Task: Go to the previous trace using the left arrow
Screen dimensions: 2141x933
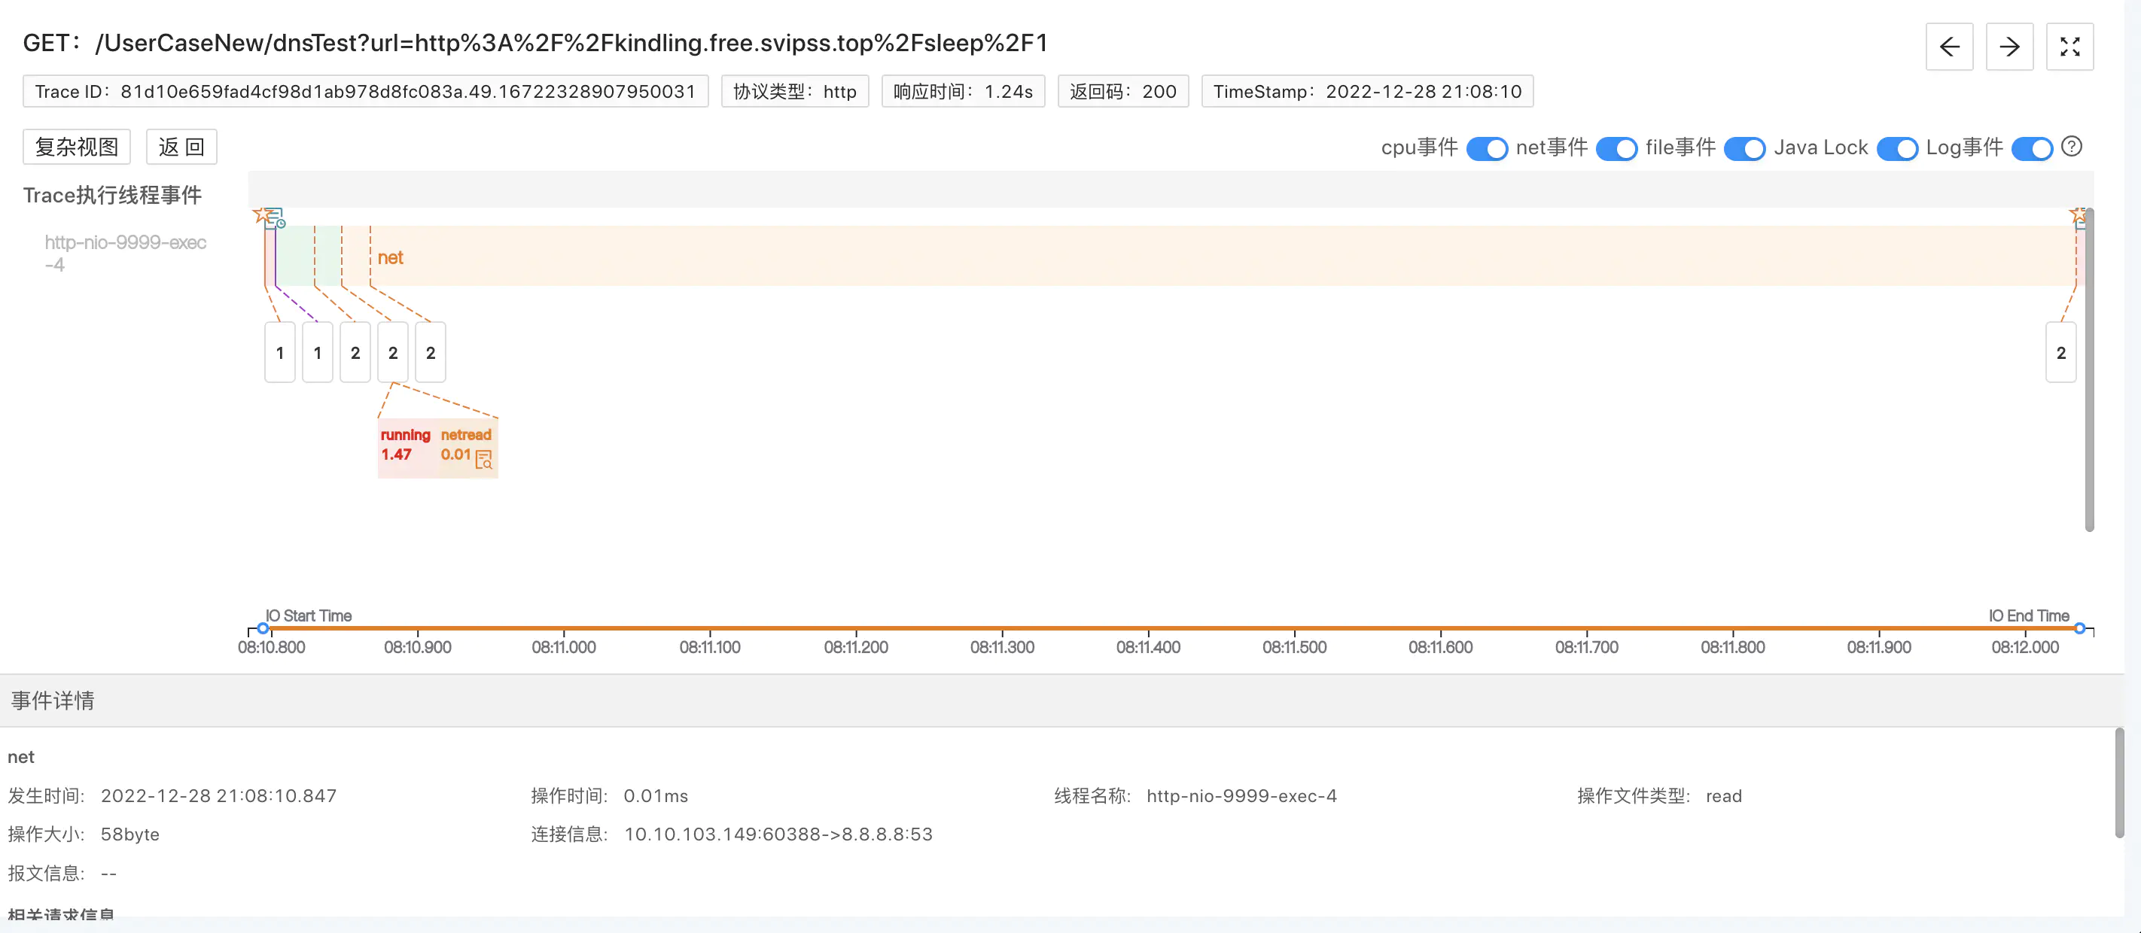Action: click(1949, 47)
